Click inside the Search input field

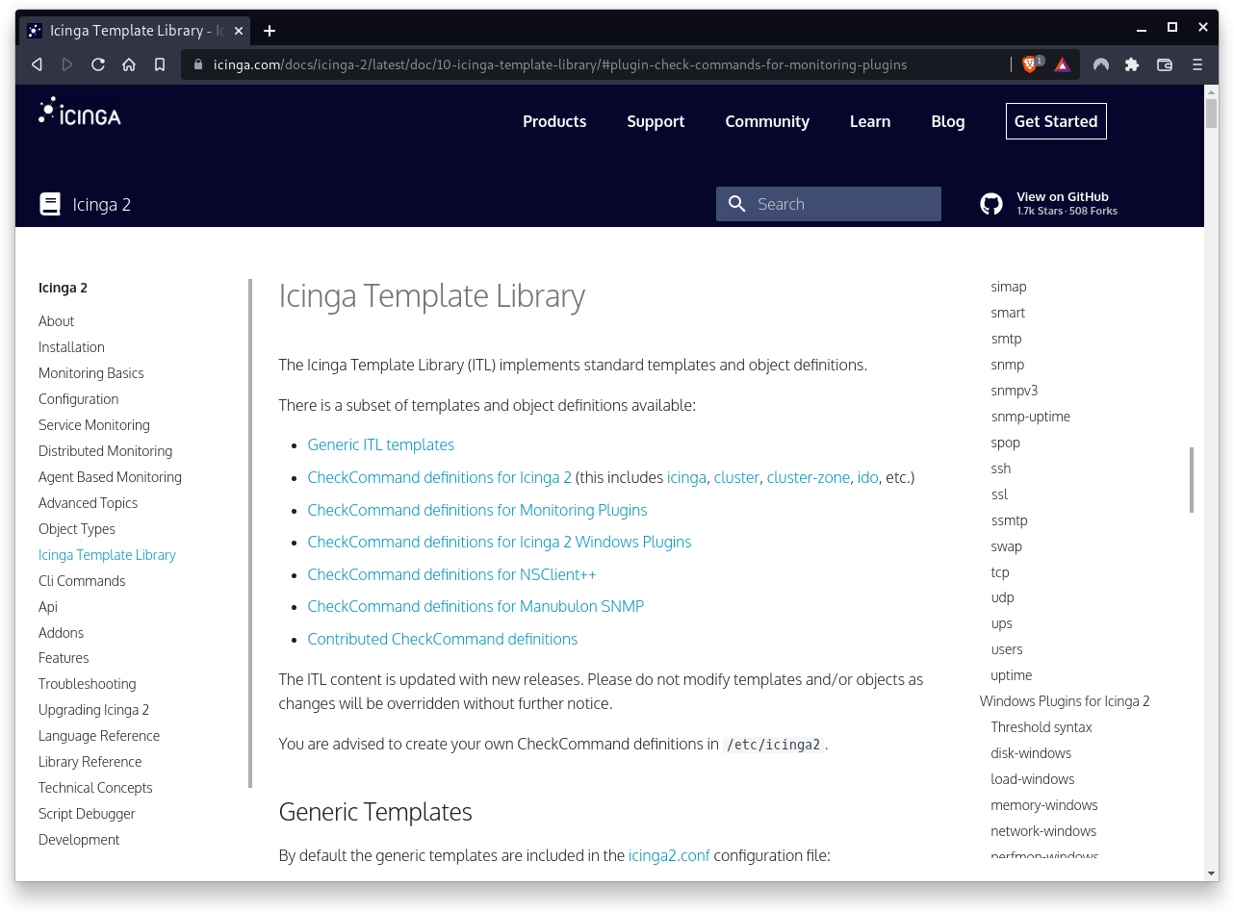(847, 203)
